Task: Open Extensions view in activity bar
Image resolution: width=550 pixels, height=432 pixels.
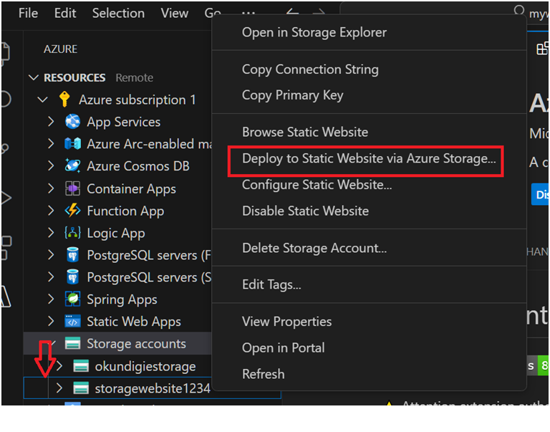Action: point(6,248)
